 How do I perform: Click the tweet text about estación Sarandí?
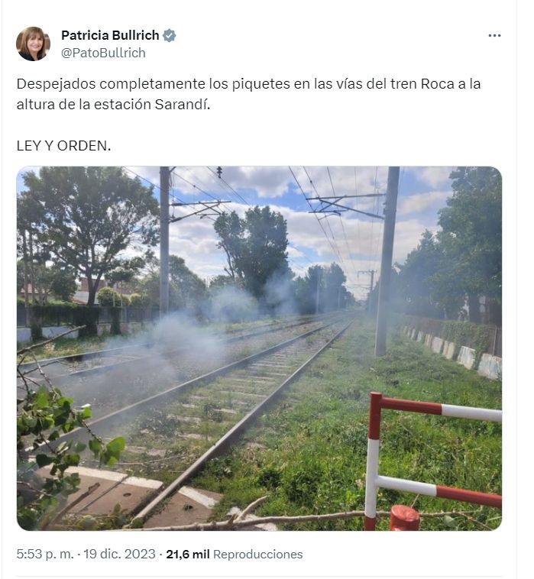(248, 94)
